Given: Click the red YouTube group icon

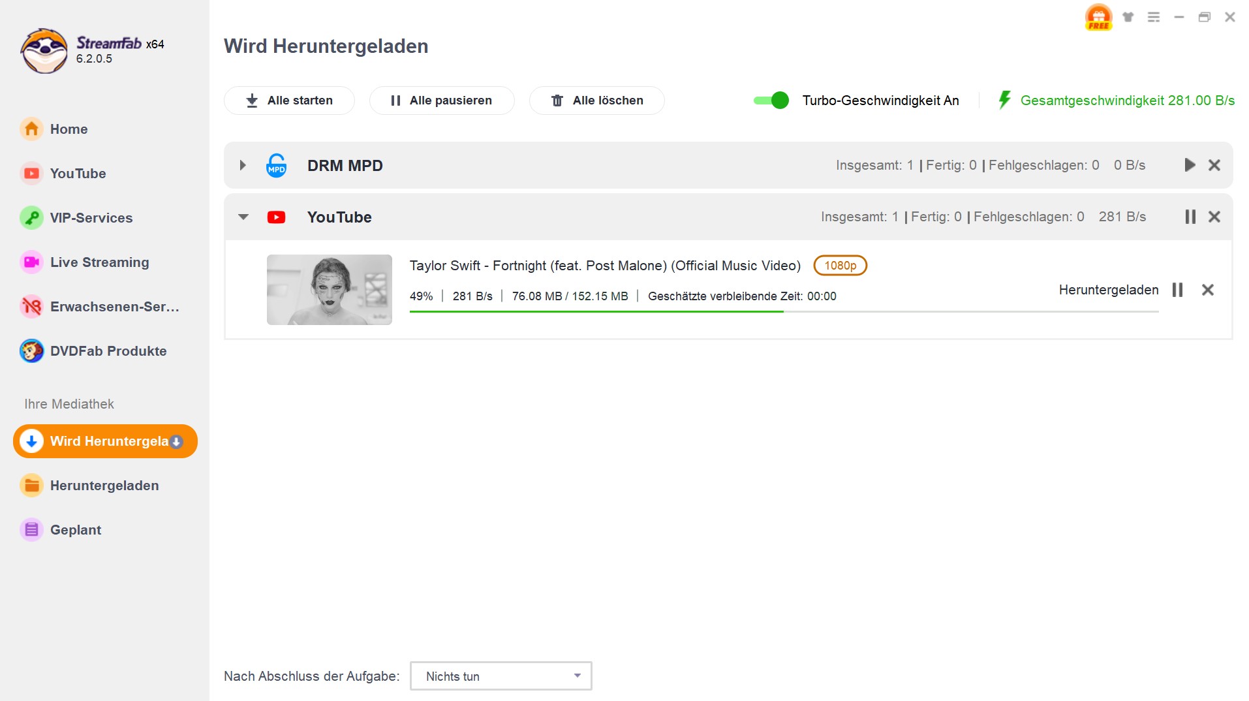Looking at the screenshot, I should click(276, 217).
